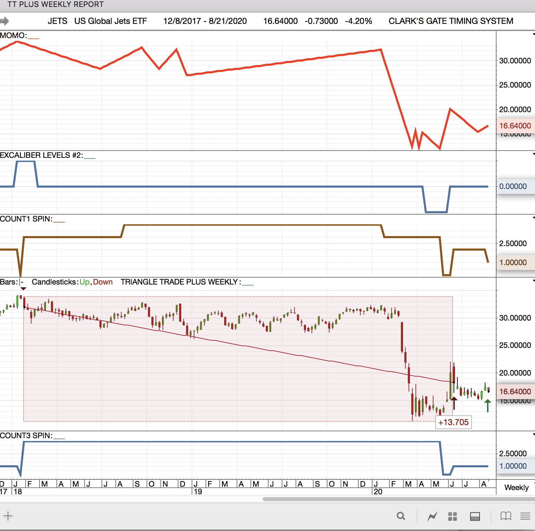Screen dimensions: 535x531
Task: Open the EXCALIBER LEVELS #2 pane dropdown arrow
Action: tap(534, 154)
